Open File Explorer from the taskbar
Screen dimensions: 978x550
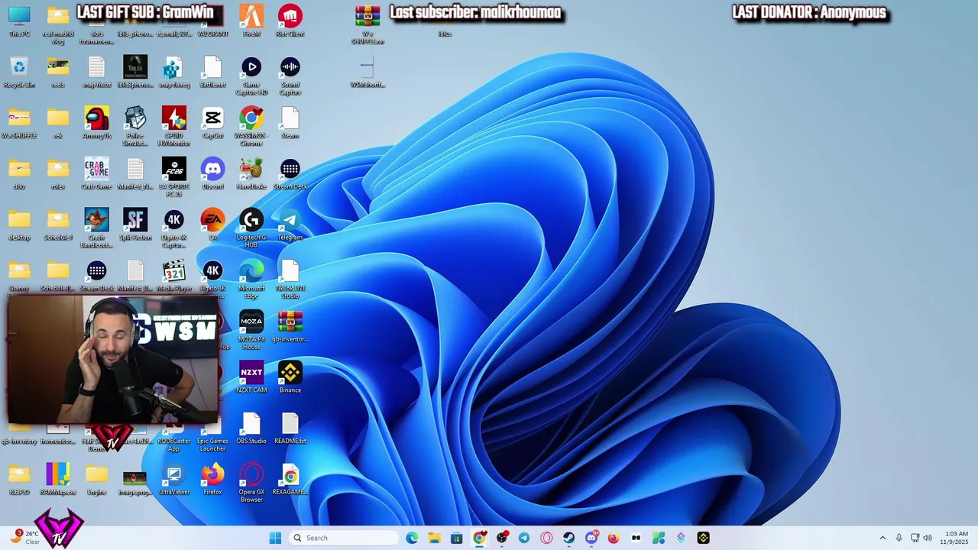(434, 538)
